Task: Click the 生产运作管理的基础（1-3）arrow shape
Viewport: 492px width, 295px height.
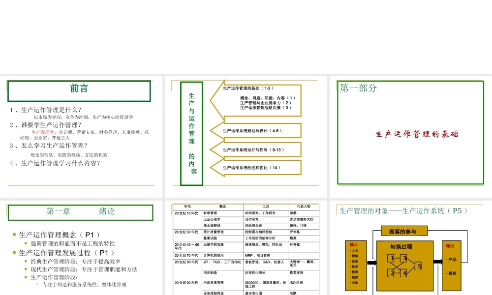Action: pos(256,101)
